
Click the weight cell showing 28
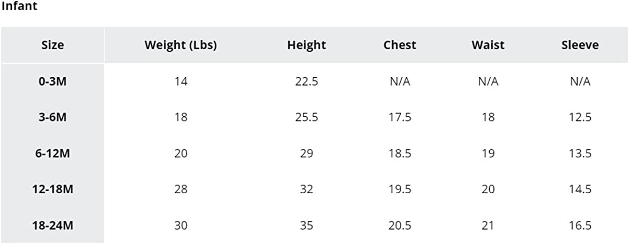point(181,189)
